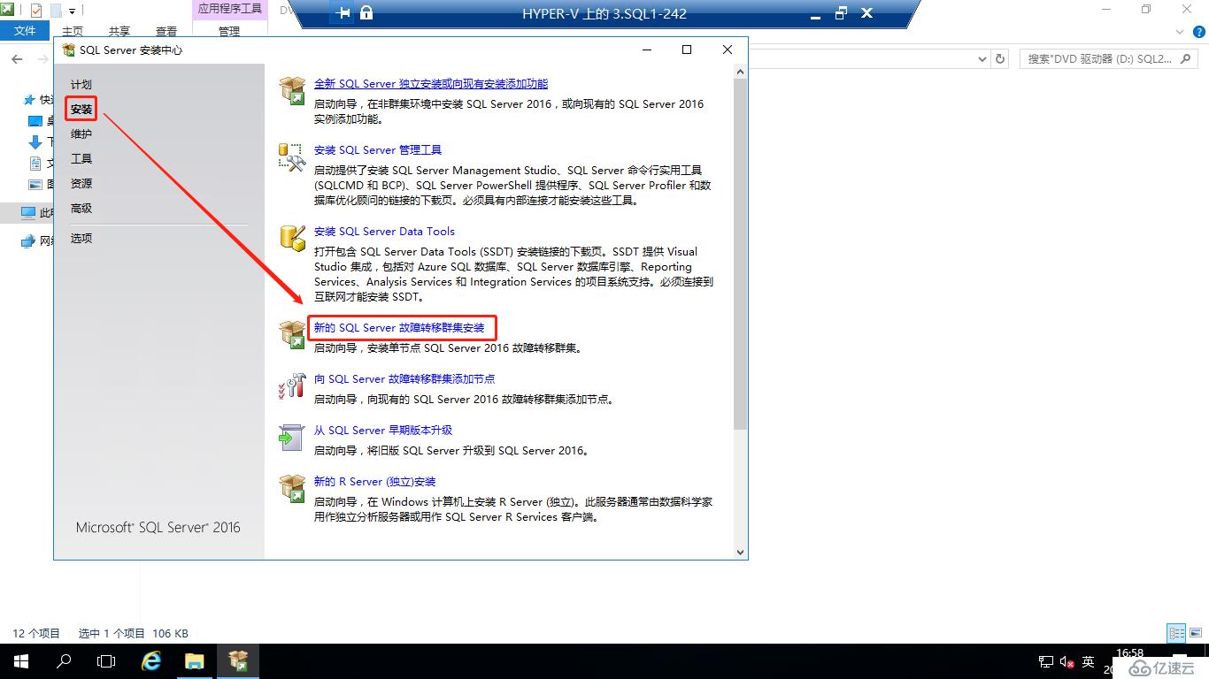Select 资源 in the setup sidebar

pyautogui.click(x=81, y=184)
